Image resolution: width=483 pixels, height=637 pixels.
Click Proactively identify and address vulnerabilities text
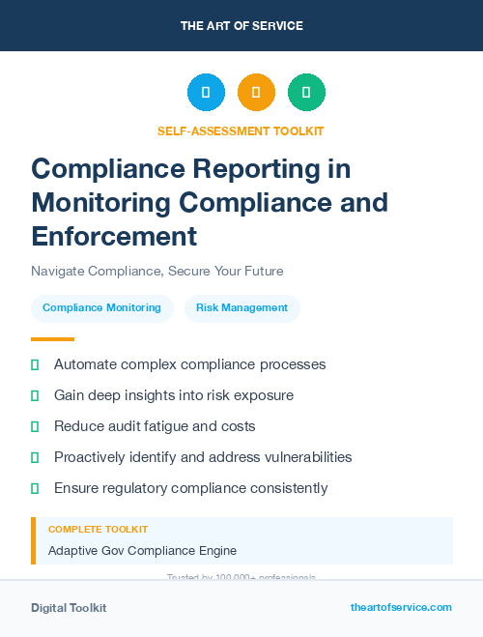click(203, 457)
